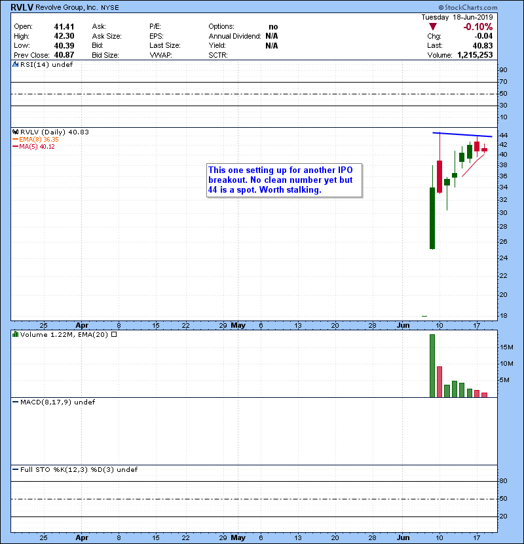The image size is (524, 544).
Task: Click the 44 price axis label
Action: pyautogui.click(x=504, y=135)
